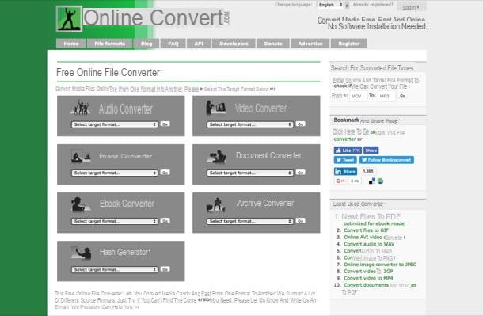Click the Document Converter icon
Viewport: 483px width, 316px height.
(216, 156)
